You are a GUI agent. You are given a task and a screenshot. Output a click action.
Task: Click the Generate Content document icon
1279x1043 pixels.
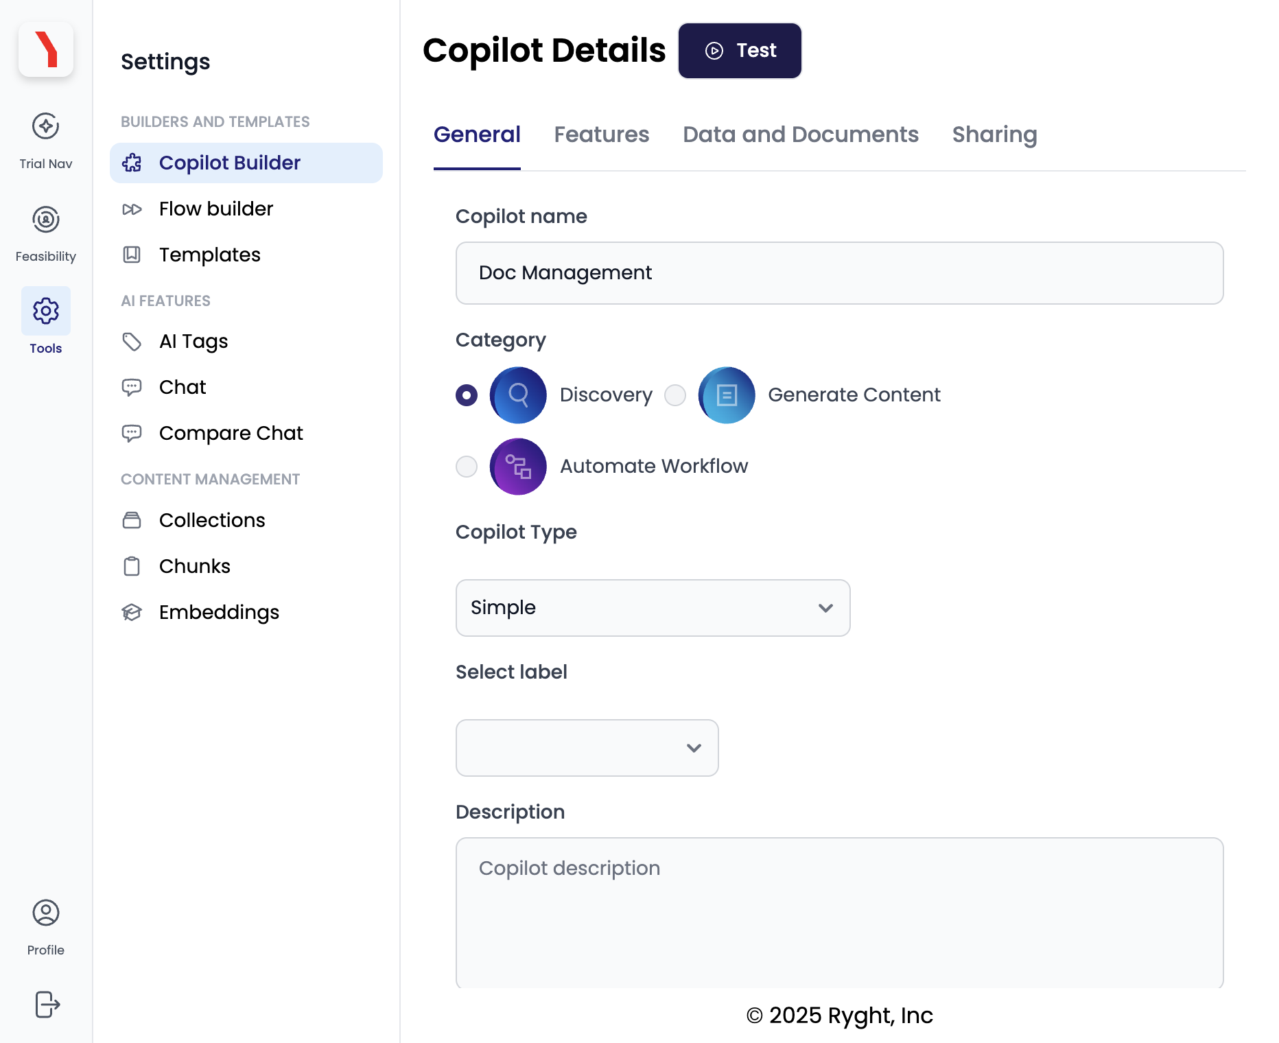727,395
